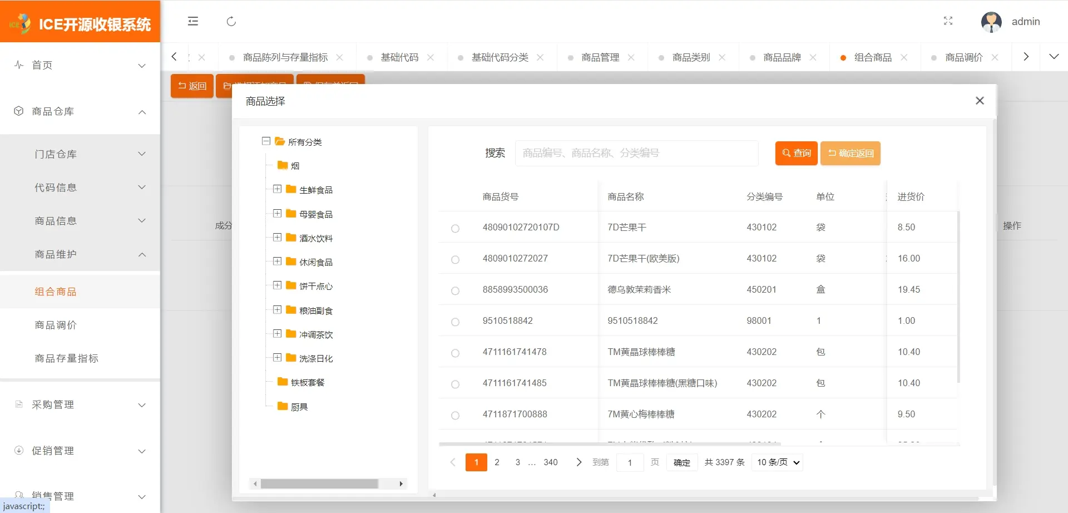Open the tab list dropdown chevron
The width and height of the screenshot is (1068, 513).
click(1054, 57)
